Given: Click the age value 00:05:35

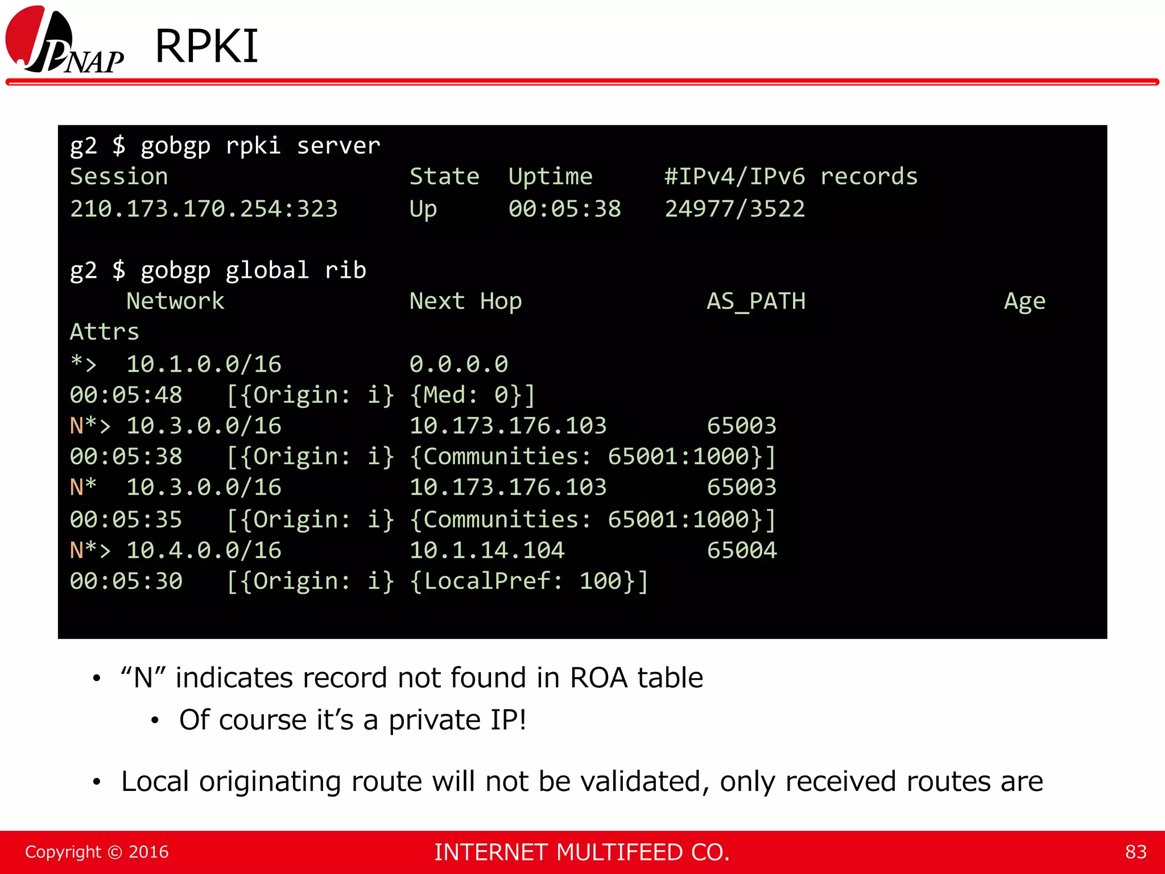Looking at the screenshot, I should (126, 520).
